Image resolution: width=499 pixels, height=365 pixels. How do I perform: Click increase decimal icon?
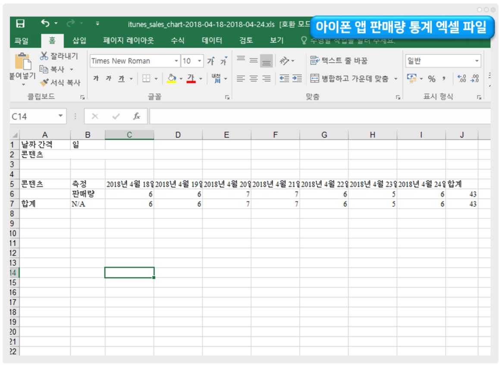pyautogui.click(x=461, y=78)
